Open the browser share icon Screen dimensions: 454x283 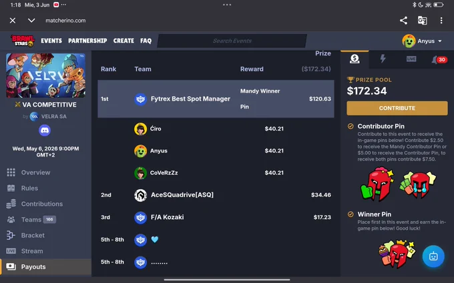pyautogui.click(x=403, y=21)
